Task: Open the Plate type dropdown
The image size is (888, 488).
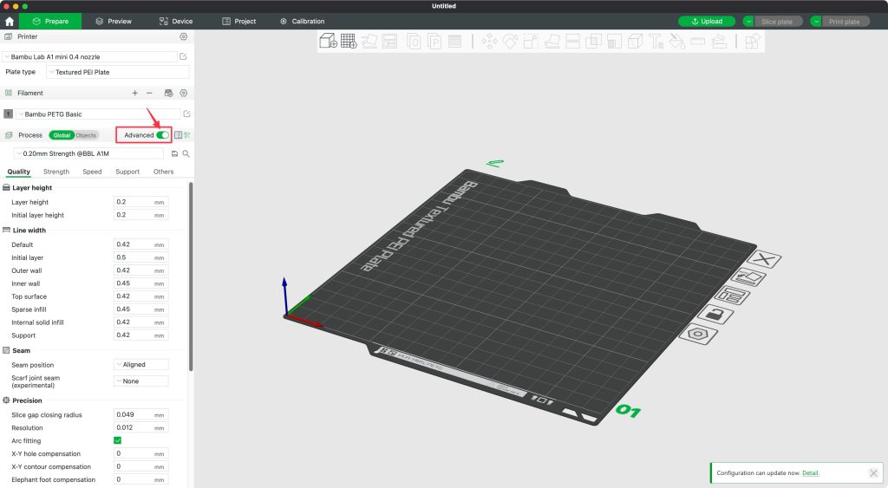Action: [117, 72]
